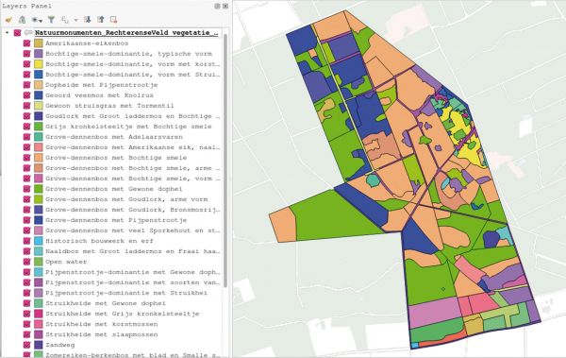
Task: Select the Natuurmonumenten_RechterenseVeld vegetatie layer name
Action: (126, 33)
